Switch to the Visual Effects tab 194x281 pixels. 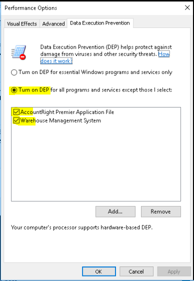tap(22, 23)
